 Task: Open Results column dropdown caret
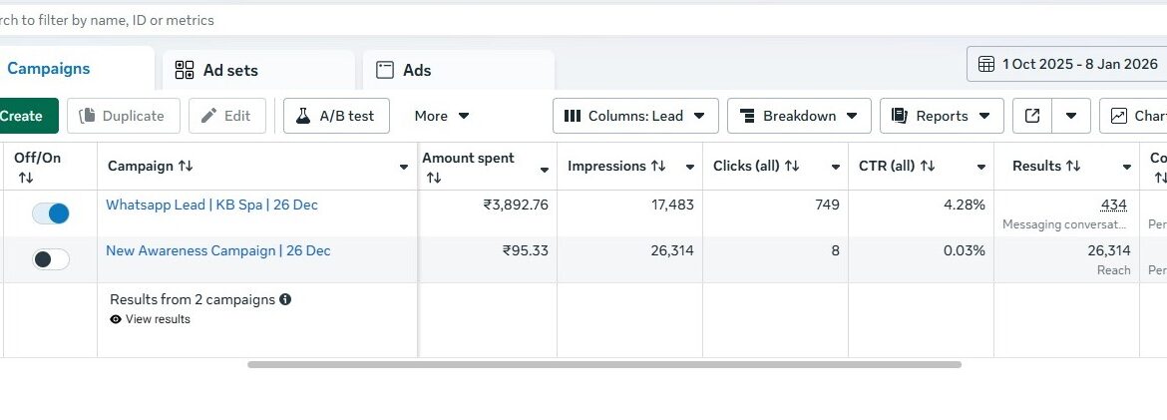(1127, 167)
